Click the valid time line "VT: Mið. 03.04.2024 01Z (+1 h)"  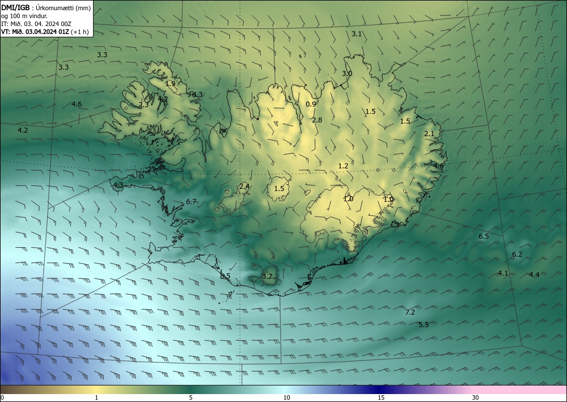pos(45,32)
